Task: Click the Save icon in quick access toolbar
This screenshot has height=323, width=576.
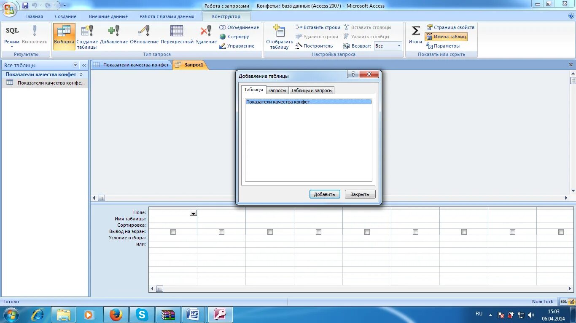Action: 25,5
